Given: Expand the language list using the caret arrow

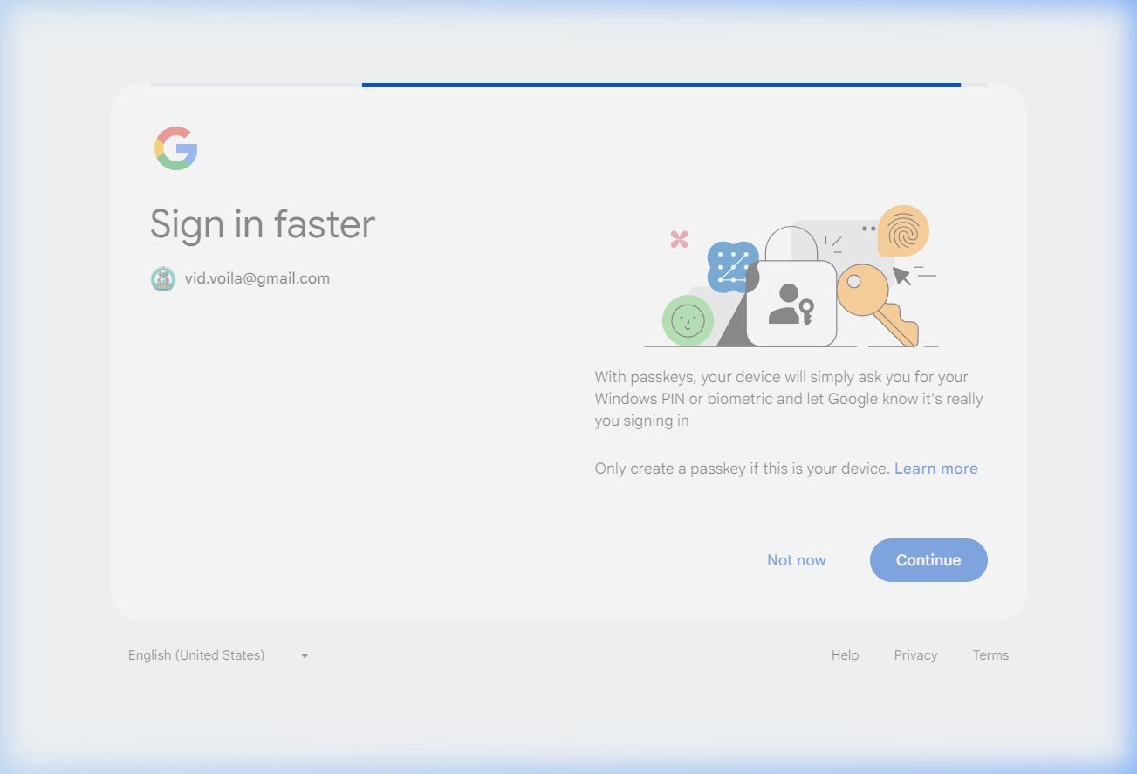Looking at the screenshot, I should tap(305, 655).
